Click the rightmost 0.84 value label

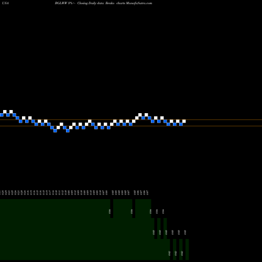coord(163,212)
